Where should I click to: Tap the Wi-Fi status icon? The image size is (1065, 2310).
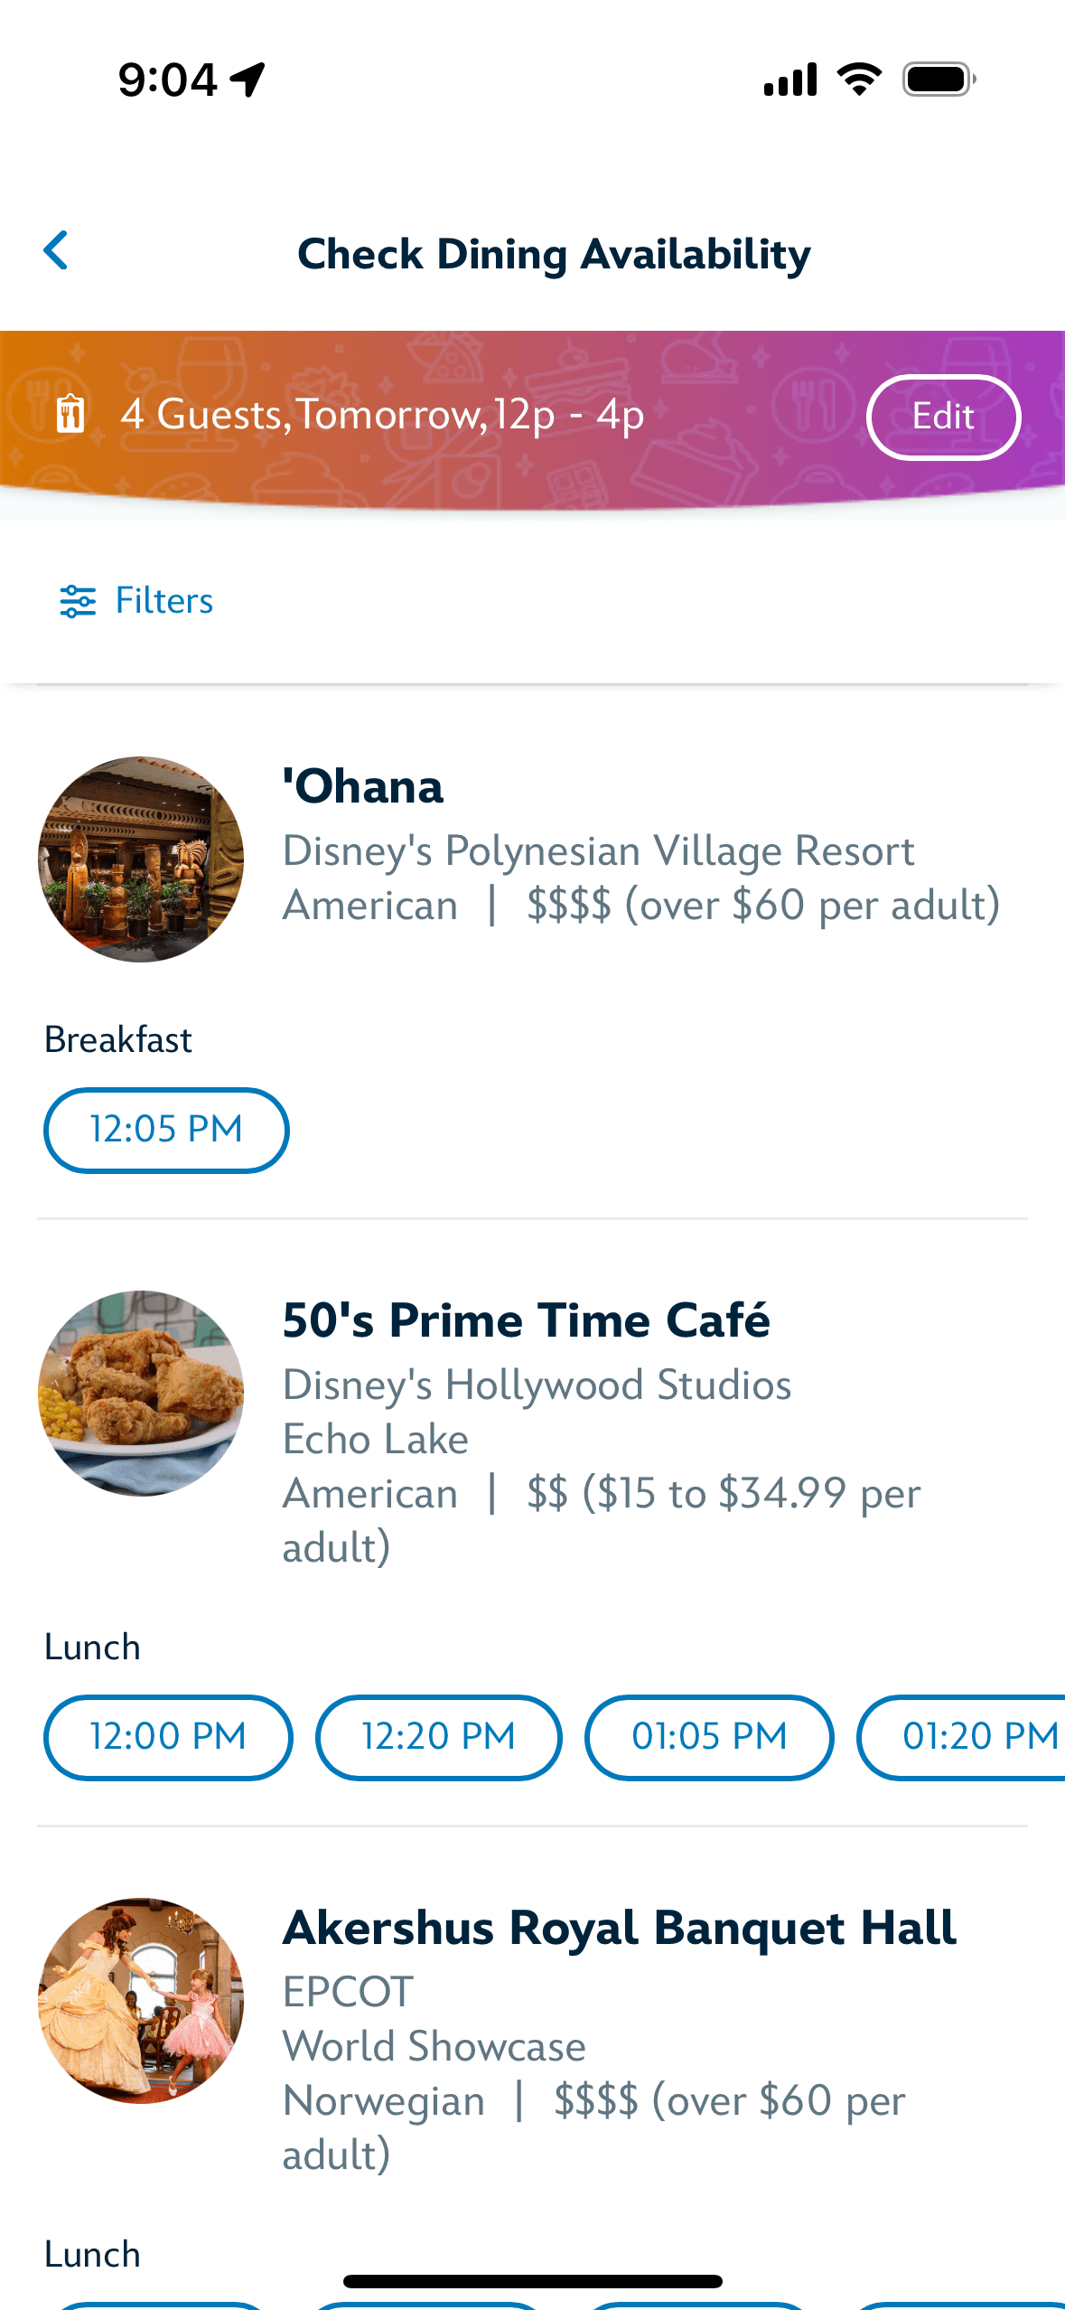point(859,80)
